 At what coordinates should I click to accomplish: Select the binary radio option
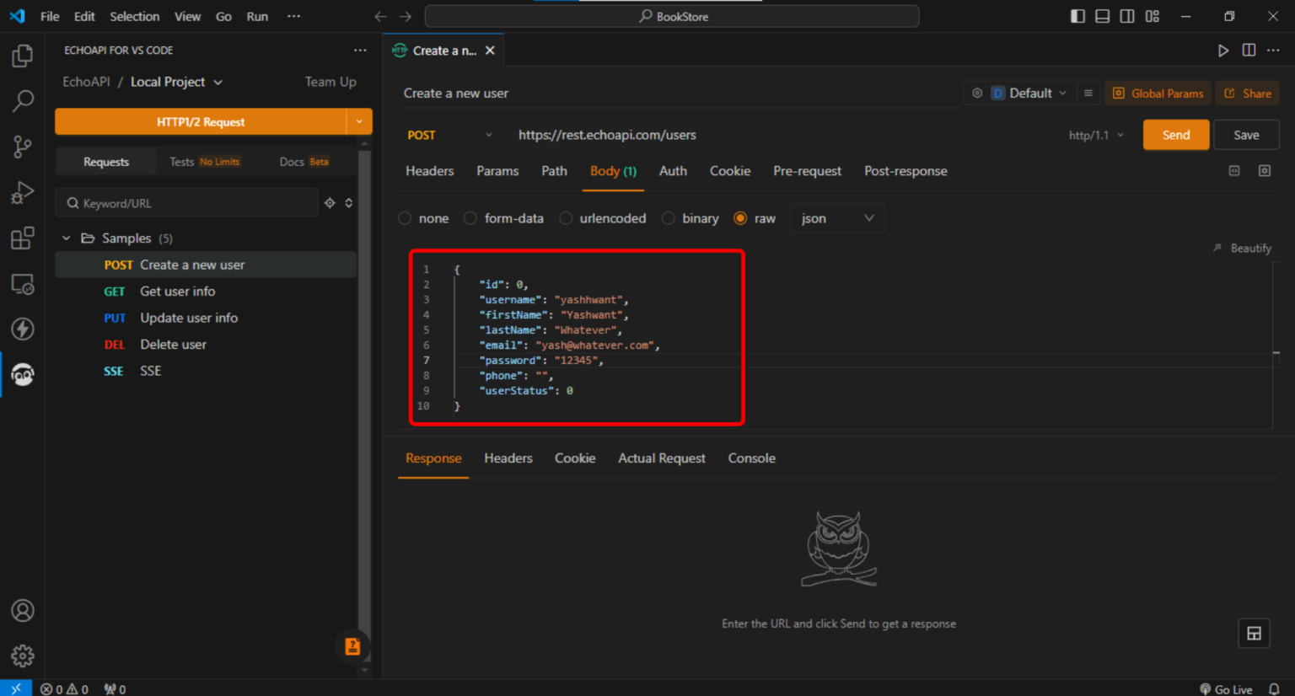click(x=668, y=218)
